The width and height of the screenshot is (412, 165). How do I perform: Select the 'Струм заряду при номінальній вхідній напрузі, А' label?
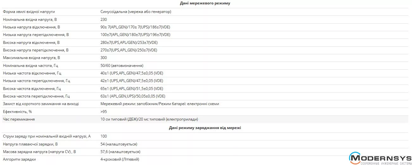point(47,136)
